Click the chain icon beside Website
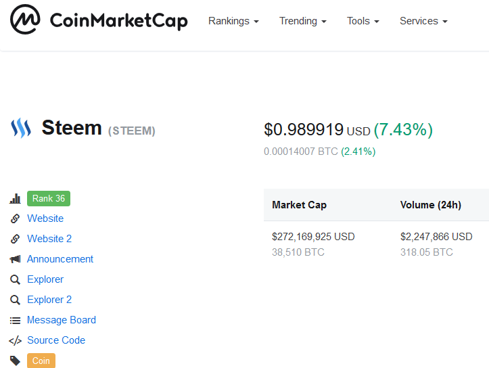 pyautogui.click(x=15, y=218)
